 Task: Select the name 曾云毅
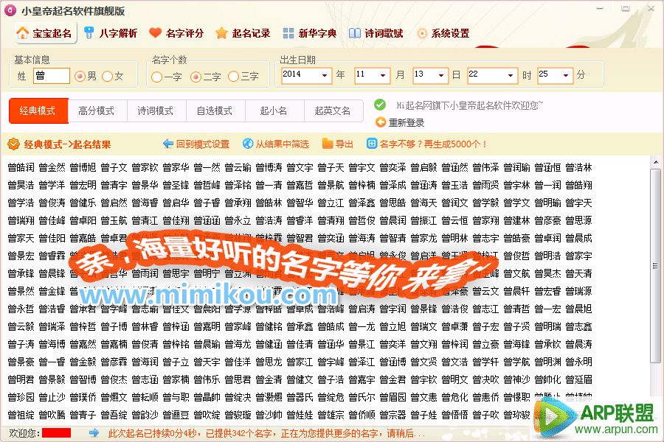click(x=21, y=326)
